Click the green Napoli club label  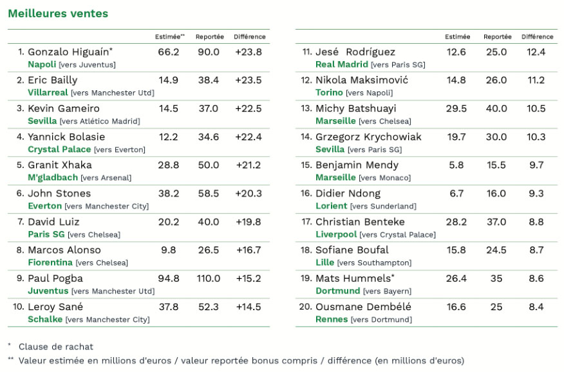(42, 64)
